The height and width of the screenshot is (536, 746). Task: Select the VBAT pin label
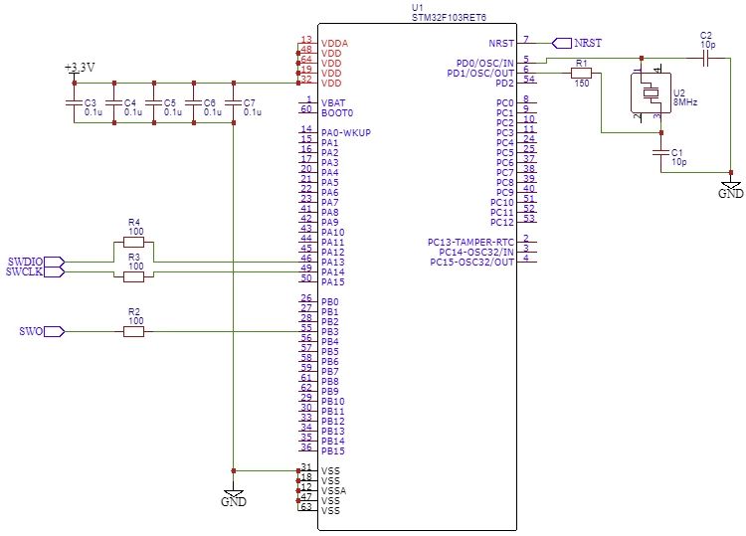click(x=333, y=103)
